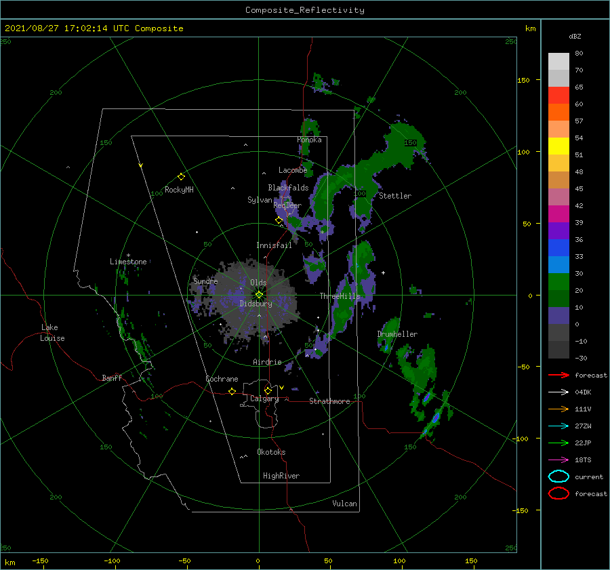This screenshot has width=610, height=570.
Task: Select the 39 dBZ magenta color swatch
Action: click(x=558, y=213)
